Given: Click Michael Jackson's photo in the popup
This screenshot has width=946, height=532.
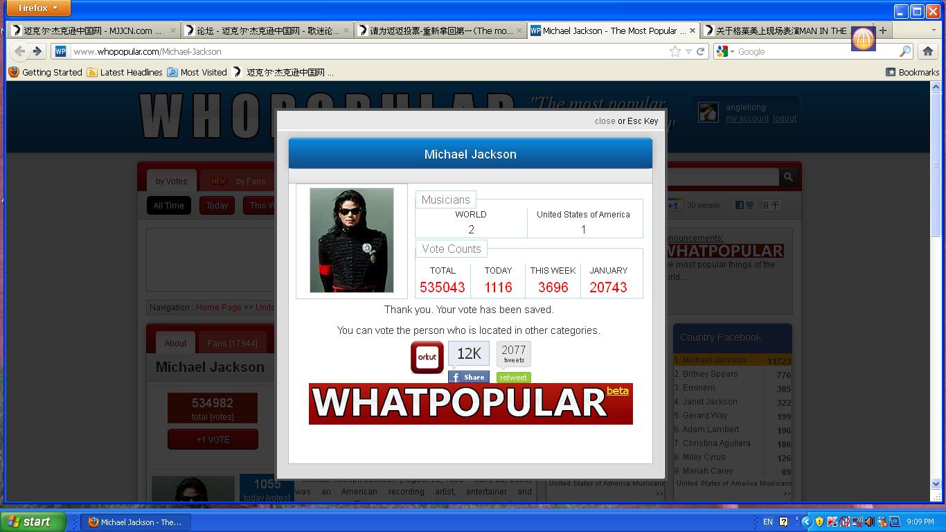Looking at the screenshot, I should pyautogui.click(x=352, y=240).
